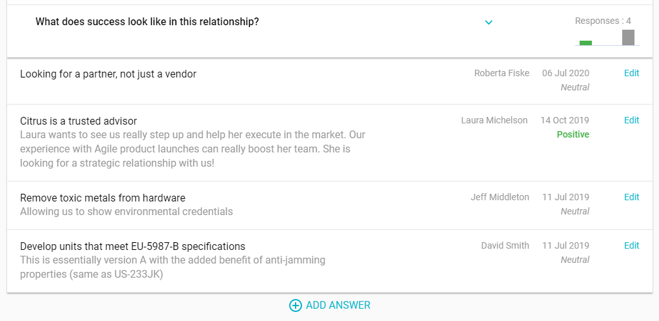
Task: Collapse the success question chevron
Action: (x=489, y=23)
